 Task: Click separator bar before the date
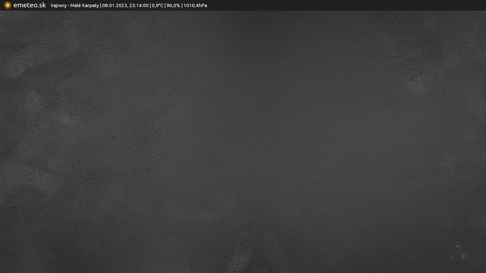(x=100, y=6)
